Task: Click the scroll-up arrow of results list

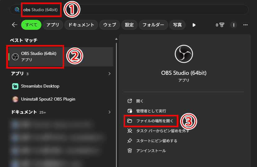Action: pyautogui.click(x=116, y=39)
